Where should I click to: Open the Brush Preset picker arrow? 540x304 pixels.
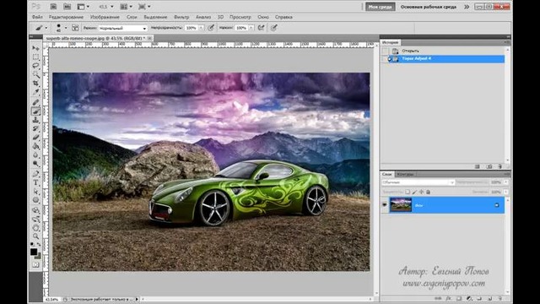66,28
